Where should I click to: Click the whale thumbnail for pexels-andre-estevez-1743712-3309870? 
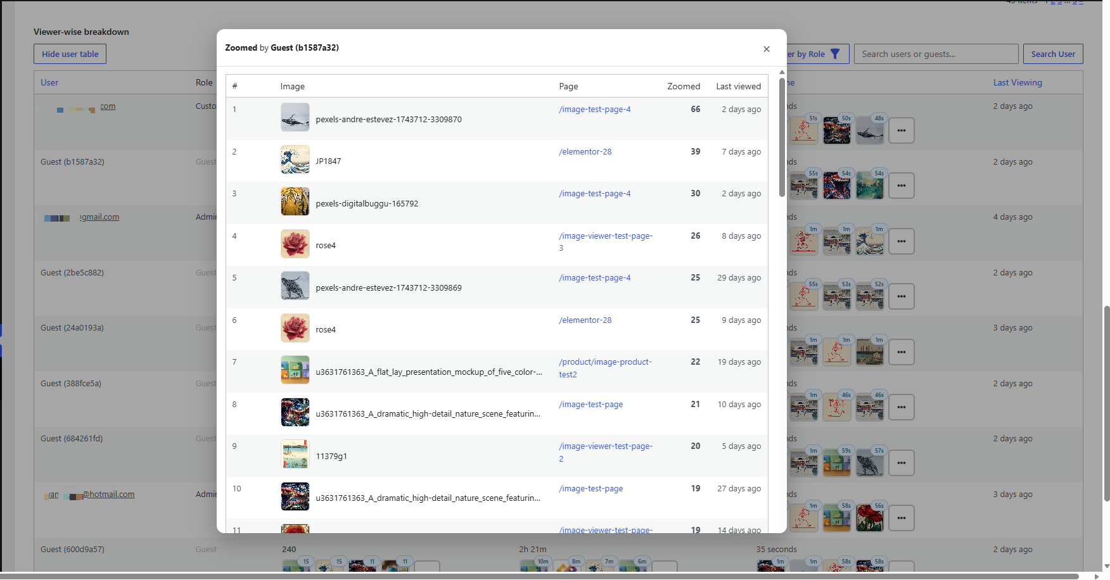(x=295, y=117)
